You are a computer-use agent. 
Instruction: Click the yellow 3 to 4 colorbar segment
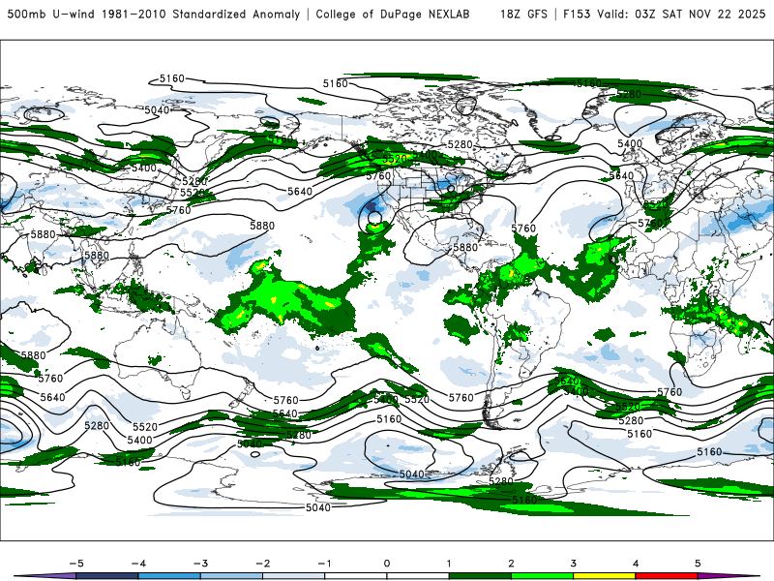click(605, 576)
